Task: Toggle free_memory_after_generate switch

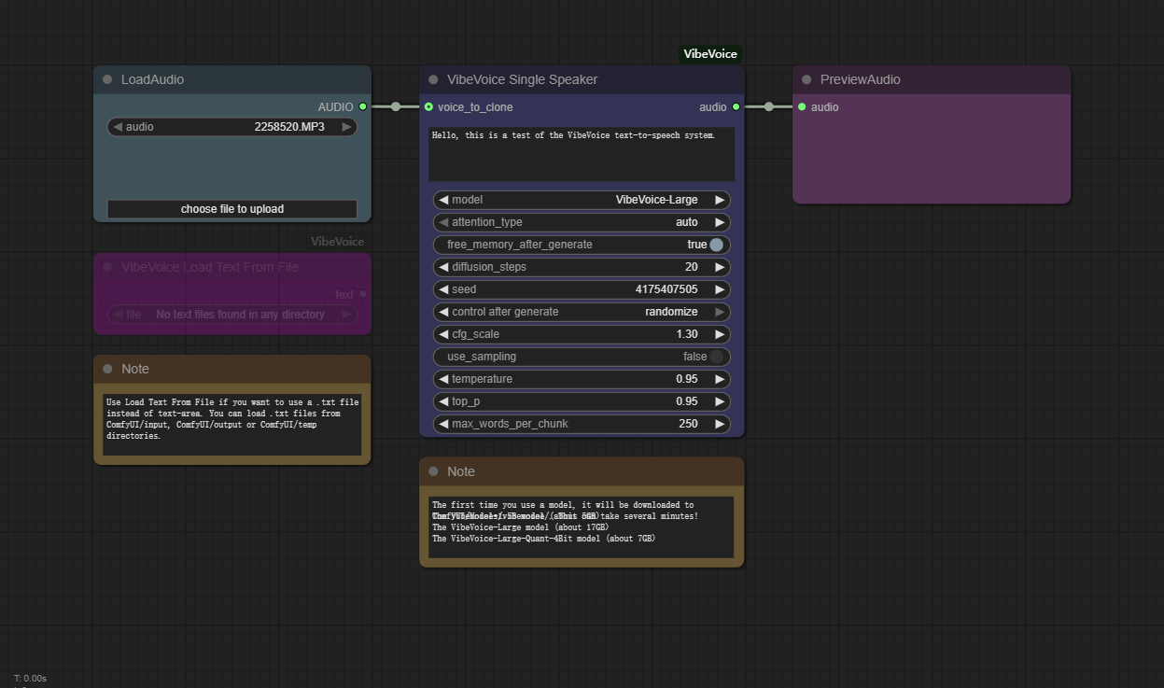Action: [716, 245]
